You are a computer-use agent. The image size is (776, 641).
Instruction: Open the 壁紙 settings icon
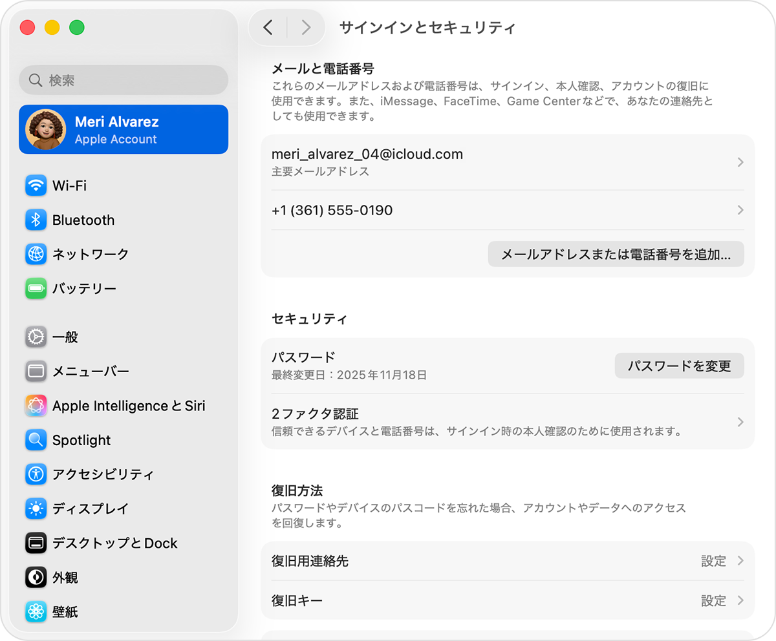[36, 612]
